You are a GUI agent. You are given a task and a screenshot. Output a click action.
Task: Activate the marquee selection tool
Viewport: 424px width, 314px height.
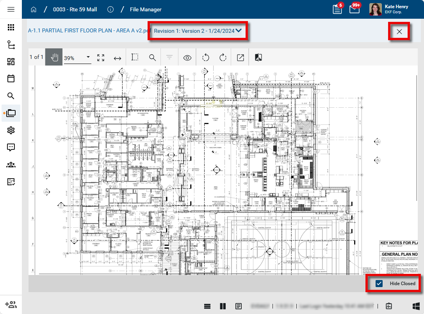[x=135, y=57]
